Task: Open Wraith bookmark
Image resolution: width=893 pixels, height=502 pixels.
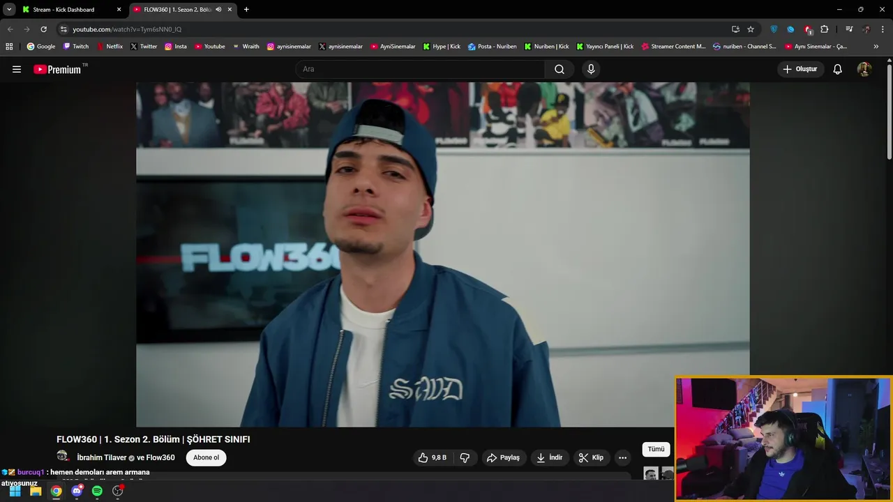Action: (246, 47)
